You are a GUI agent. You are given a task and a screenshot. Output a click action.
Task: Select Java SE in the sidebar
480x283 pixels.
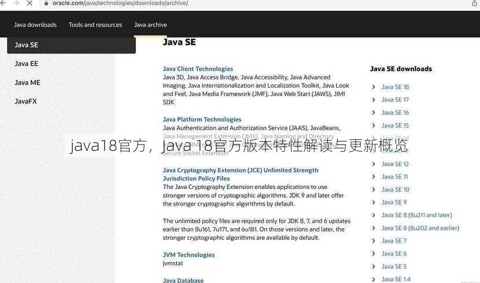pyautogui.click(x=71, y=45)
